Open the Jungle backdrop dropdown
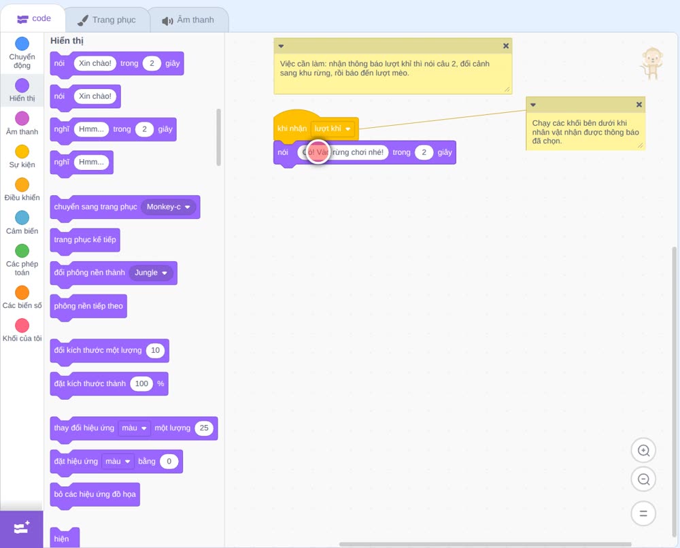The height and width of the screenshot is (548, 680). click(x=151, y=273)
